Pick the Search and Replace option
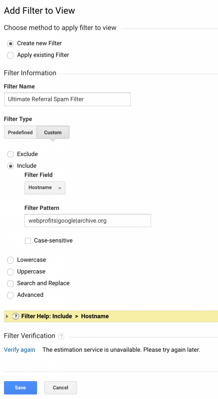Screen dimensions: 218x399 coord(10,284)
